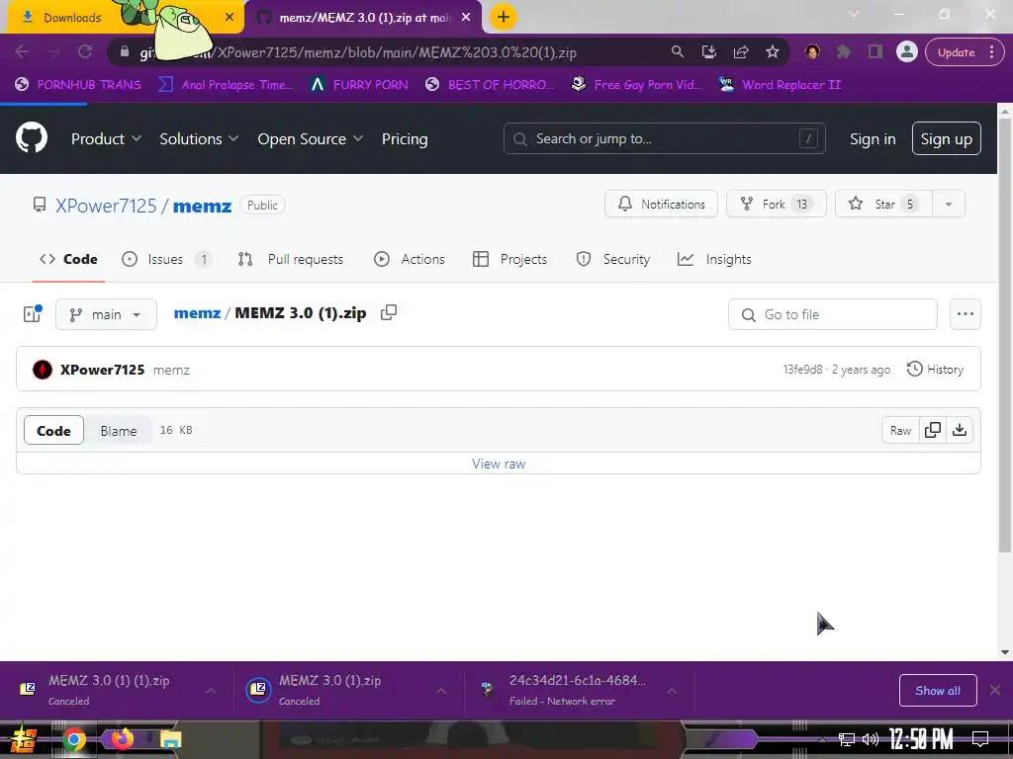Open the Actions tab

click(x=410, y=259)
